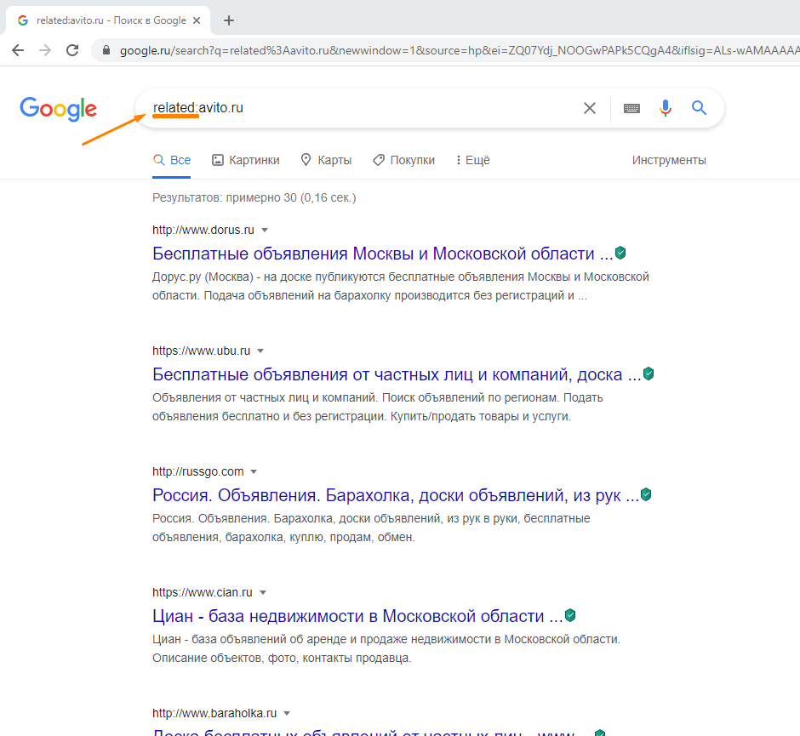Close the related:avito.ru tab

[197, 20]
